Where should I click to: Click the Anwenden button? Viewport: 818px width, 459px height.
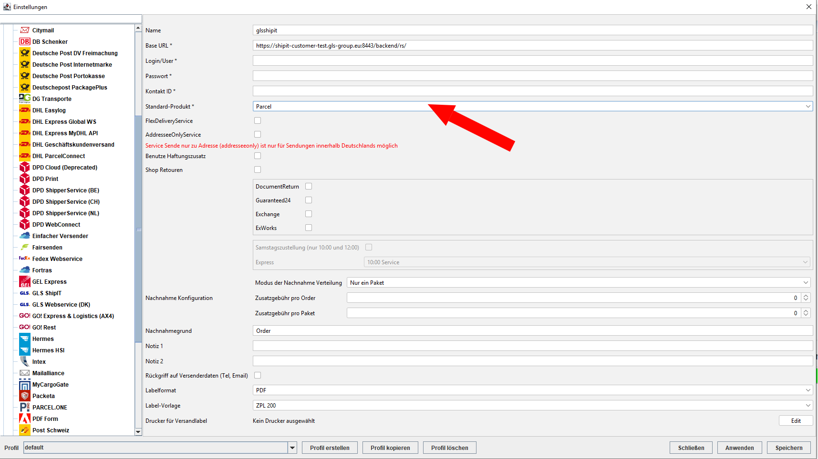point(740,448)
